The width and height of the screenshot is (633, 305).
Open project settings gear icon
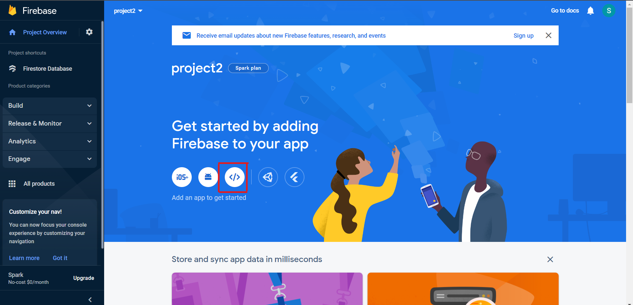coord(89,32)
